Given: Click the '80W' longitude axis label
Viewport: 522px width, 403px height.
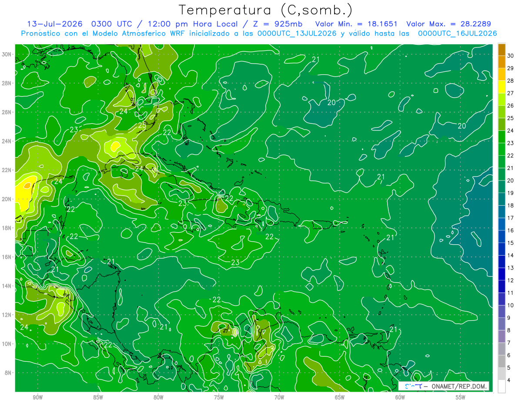Looking at the screenshot, I should [158, 398].
